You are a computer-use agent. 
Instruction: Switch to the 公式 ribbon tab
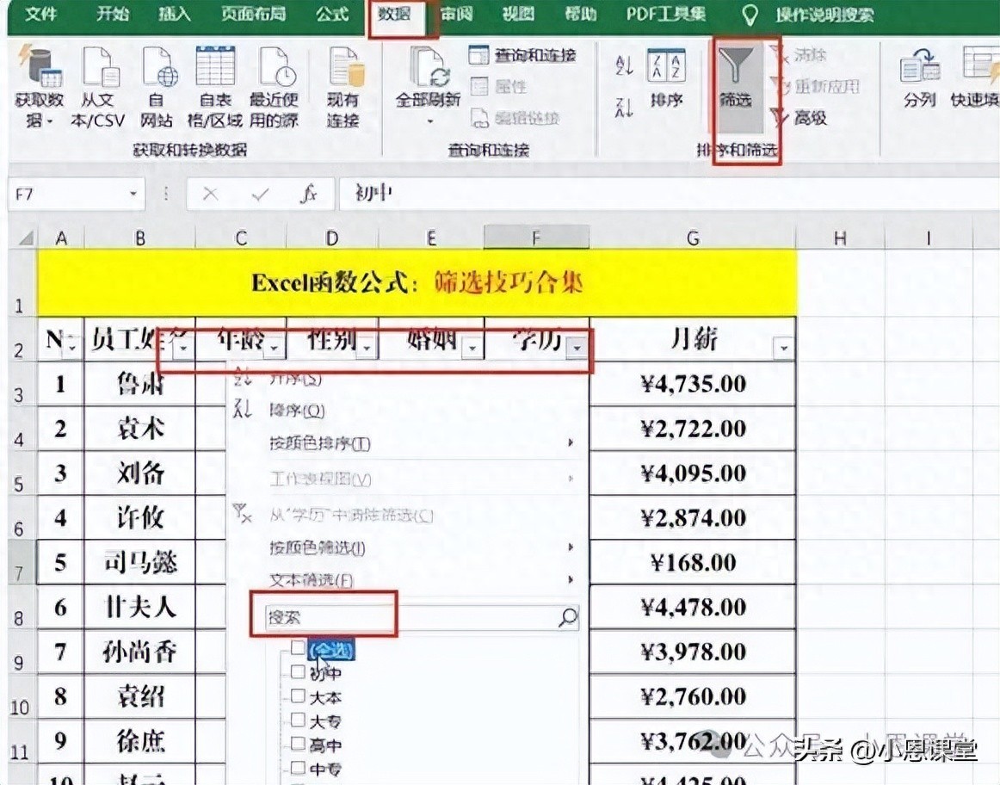tap(332, 15)
